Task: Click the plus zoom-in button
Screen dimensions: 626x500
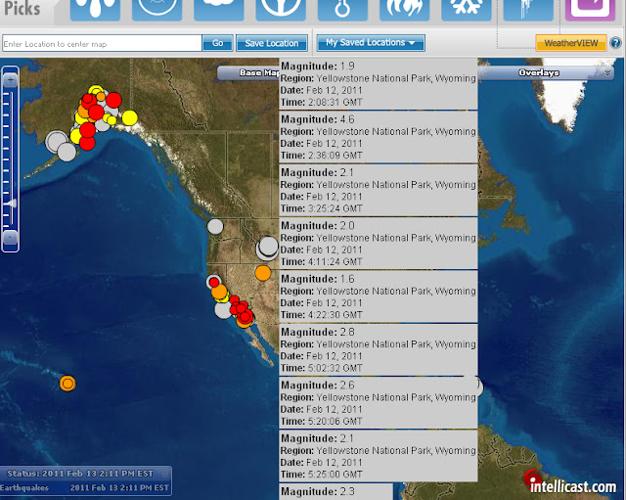Action: (11, 80)
